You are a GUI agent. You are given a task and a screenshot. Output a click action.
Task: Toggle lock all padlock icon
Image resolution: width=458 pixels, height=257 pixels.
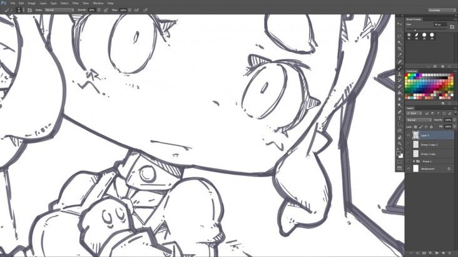(x=431, y=127)
